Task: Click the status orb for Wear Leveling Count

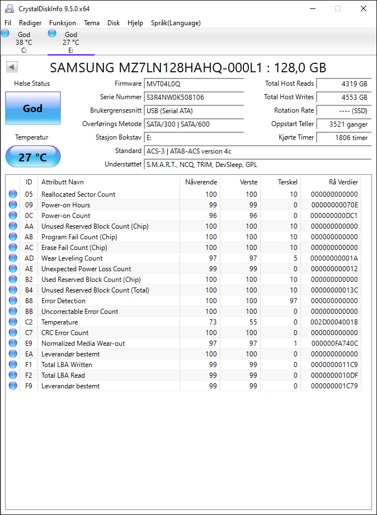Action: point(13,258)
